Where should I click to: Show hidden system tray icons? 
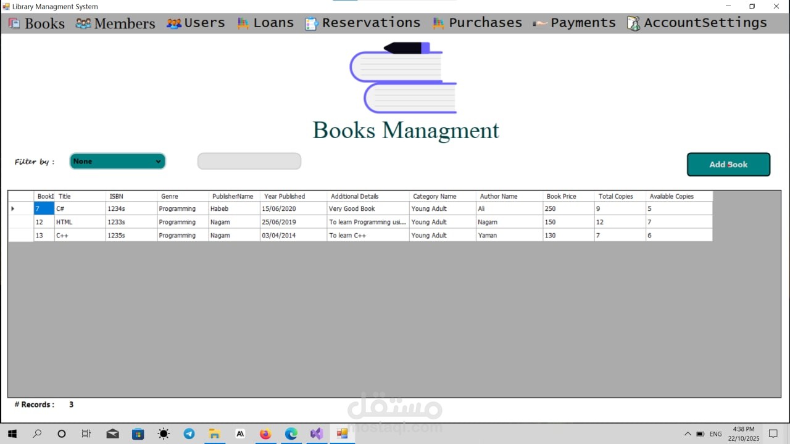pos(688,434)
